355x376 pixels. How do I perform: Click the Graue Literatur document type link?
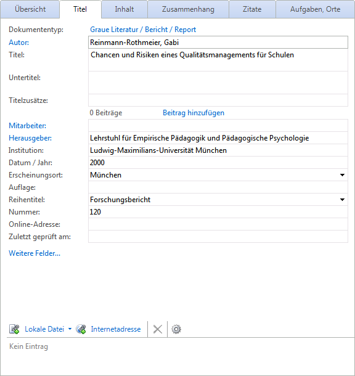coord(143,30)
